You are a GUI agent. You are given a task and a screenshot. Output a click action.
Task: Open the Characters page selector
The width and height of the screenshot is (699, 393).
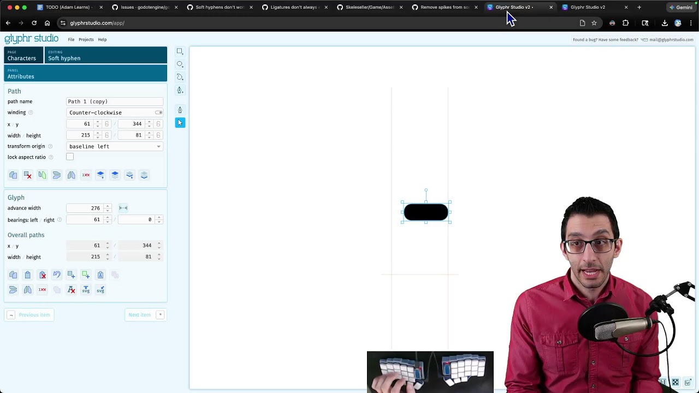[23, 55]
